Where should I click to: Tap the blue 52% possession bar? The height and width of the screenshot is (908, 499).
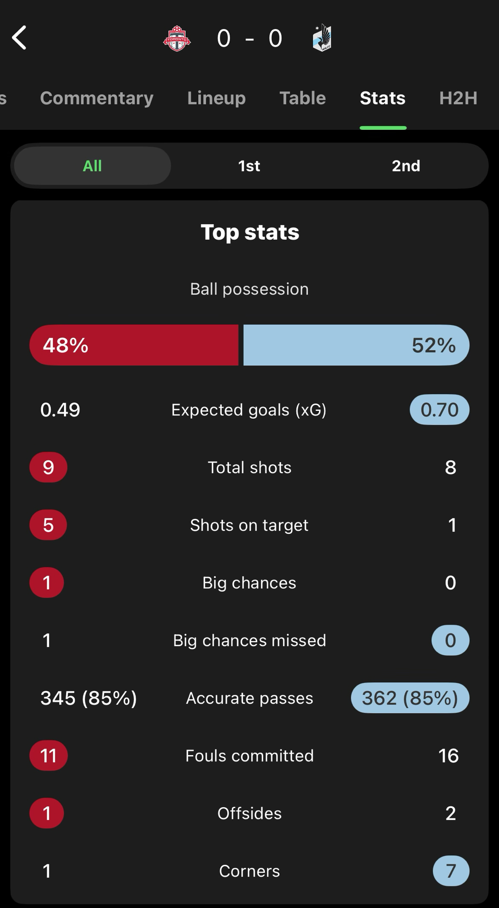356,345
